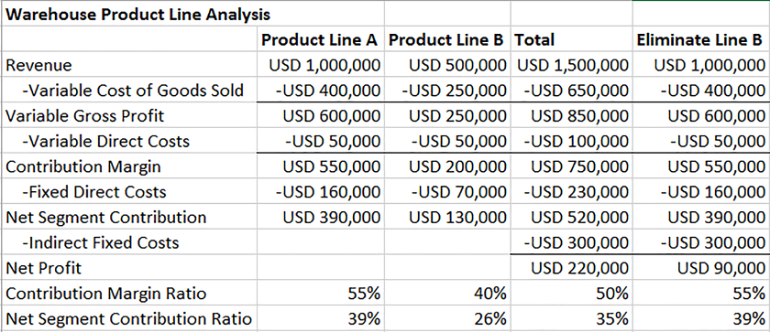The width and height of the screenshot is (770, 332).
Task: Select the Indirect Fixed Costs row label
Action: pos(101,243)
